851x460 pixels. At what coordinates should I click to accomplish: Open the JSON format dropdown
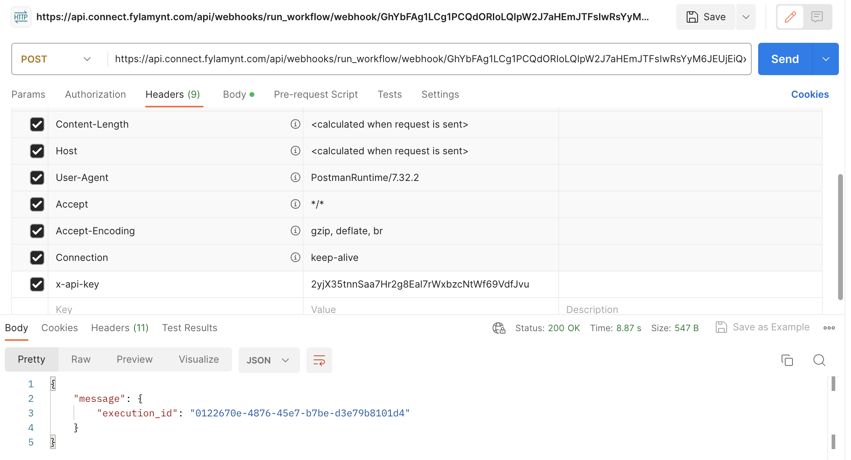tap(268, 360)
